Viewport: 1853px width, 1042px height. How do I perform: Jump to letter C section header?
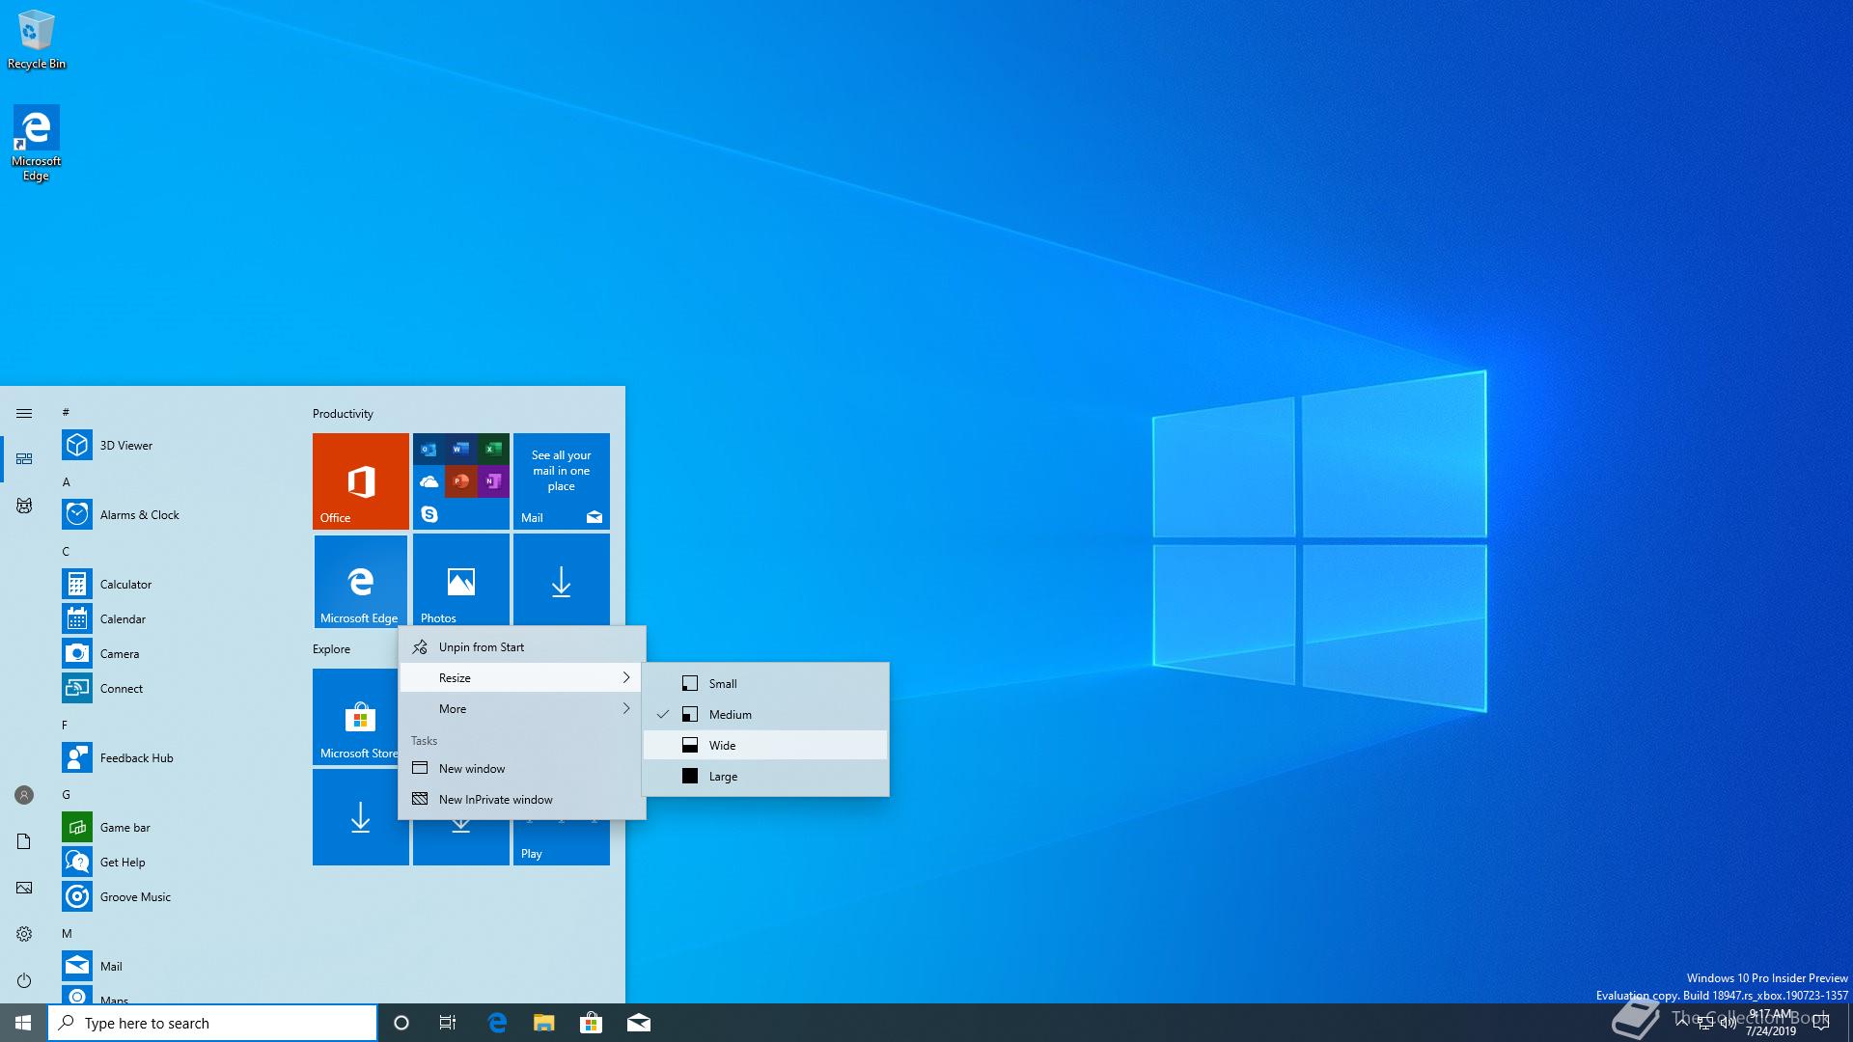pyautogui.click(x=67, y=551)
